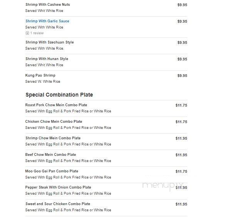232x217 pixels.
Task: Click the $11.95 price for Sweet and Sour Chicken
Action: tap(181, 204)
